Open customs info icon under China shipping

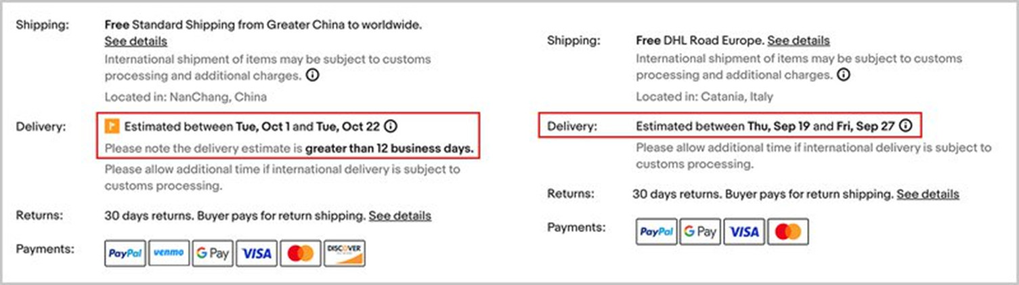tap(313, 75)
